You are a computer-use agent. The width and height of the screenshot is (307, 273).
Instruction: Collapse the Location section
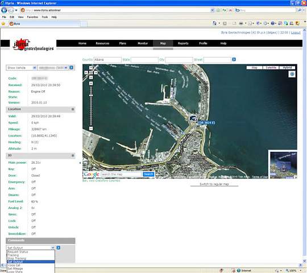click(73, 109)
